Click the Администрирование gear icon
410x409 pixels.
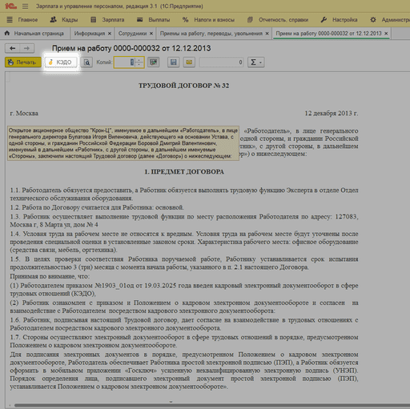tap(373, 19)
